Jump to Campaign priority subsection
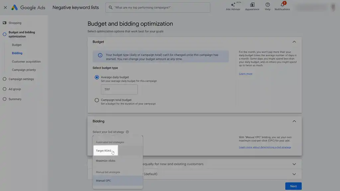340x191 pixels. click(24, 70)
